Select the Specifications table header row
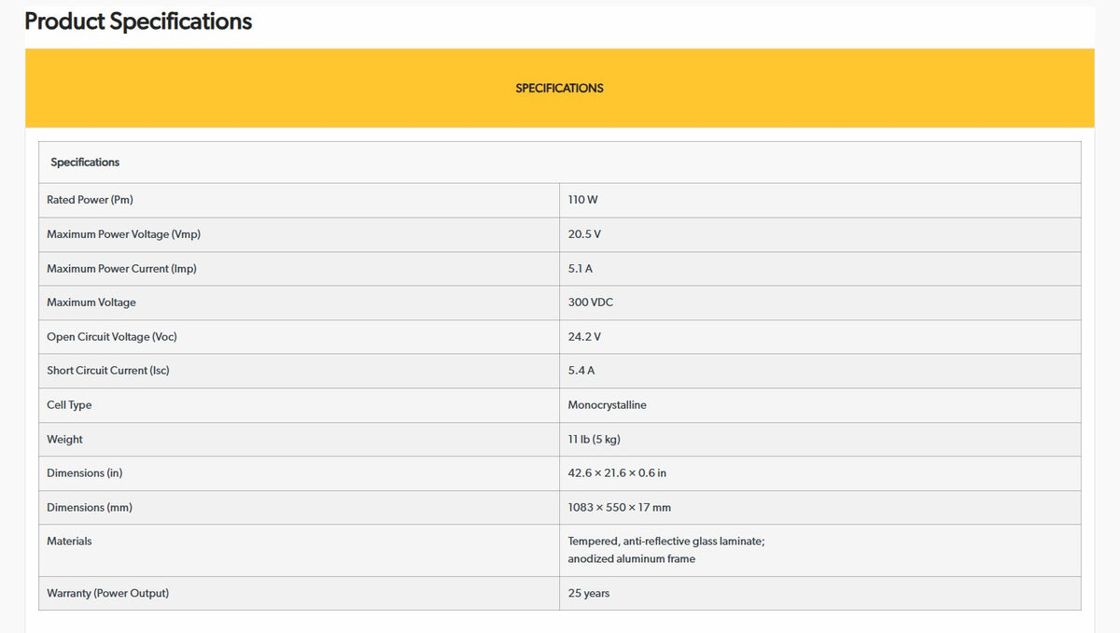This screenshot has width=1120, height=633. point(559,162)
